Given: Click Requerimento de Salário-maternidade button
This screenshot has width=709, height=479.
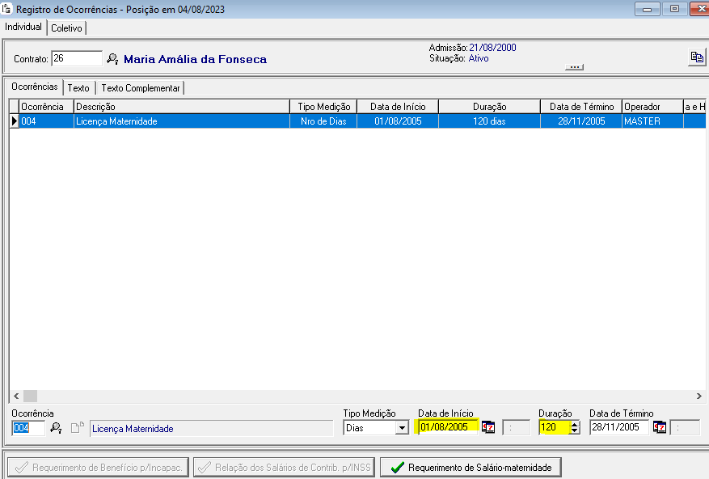Looking at the screenshot, I should pyautogui.click(x=471, y=467).
